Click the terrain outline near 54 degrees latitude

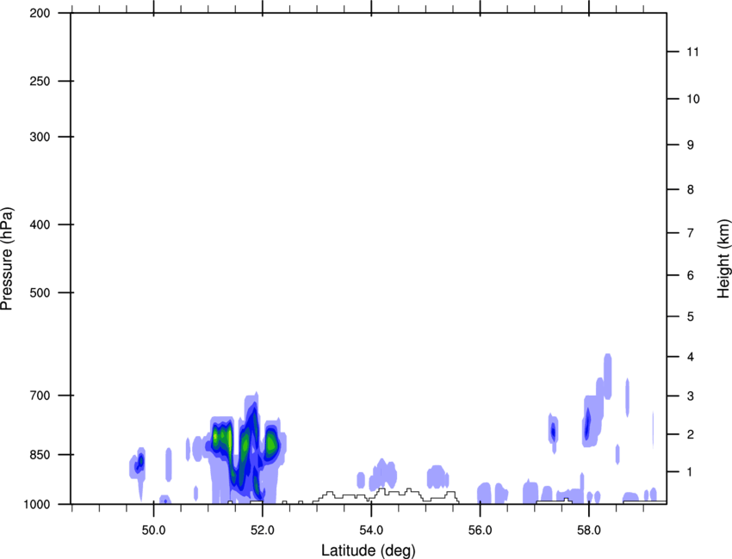pos(386,495)
